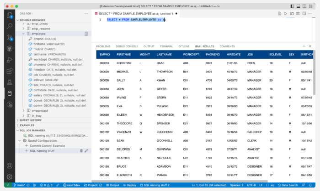
Task: Collapse the Saved Configuration node
Action: [x=20, y=140]
